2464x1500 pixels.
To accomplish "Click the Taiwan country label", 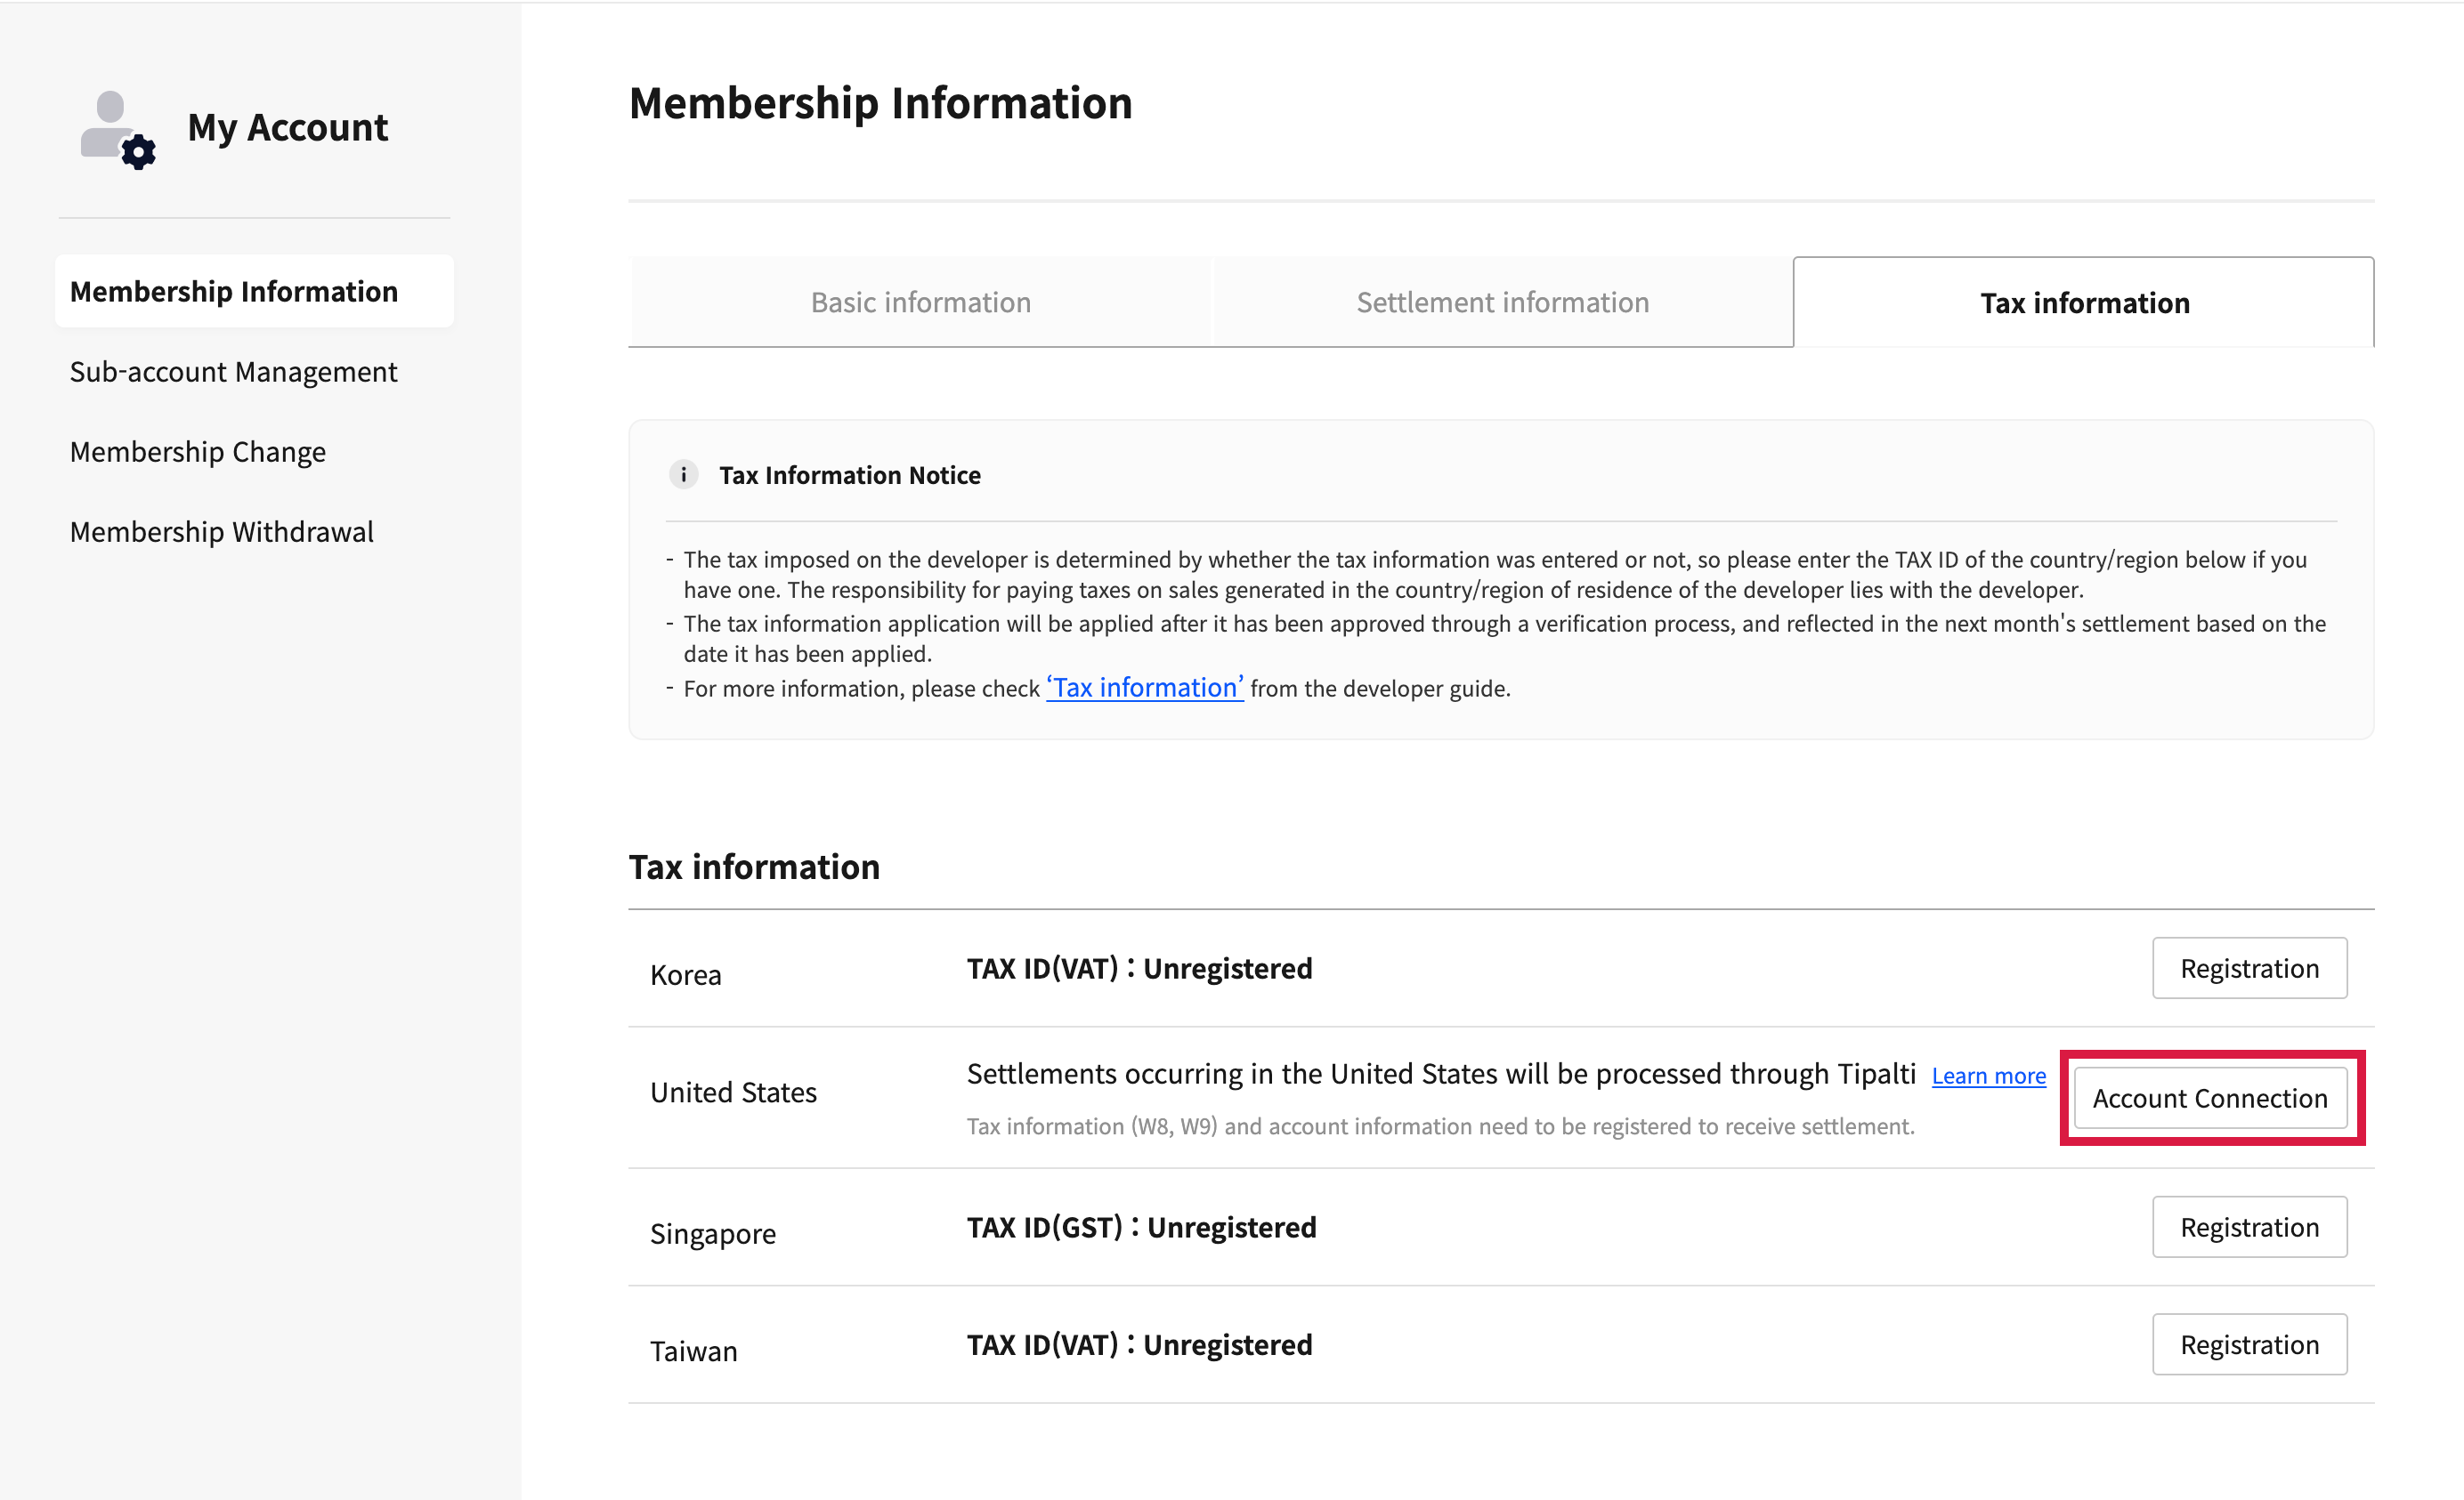I will (x=693, y=1351).
